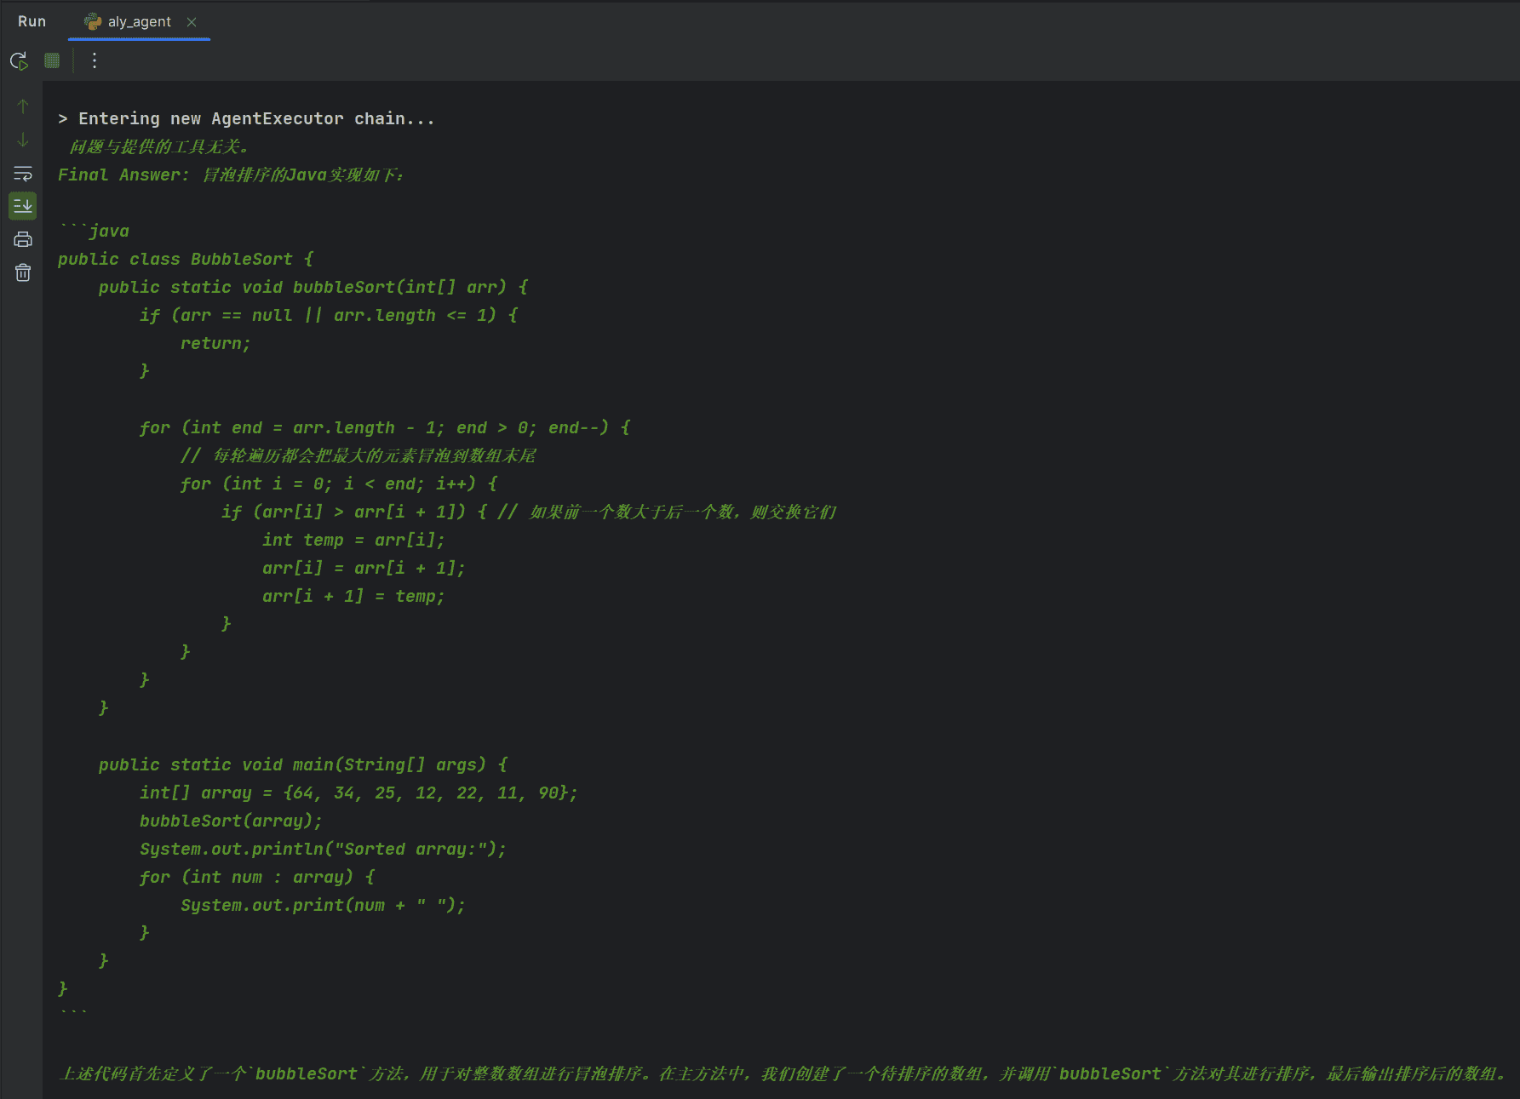Stop the running process

point(52,60)
